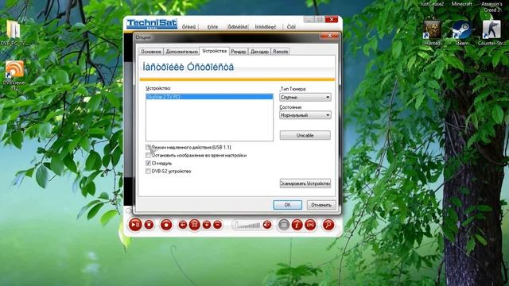The image size is (509, 286).
Task: Open first menu in TechniSat menu bar
Action: tap(189, 26)
